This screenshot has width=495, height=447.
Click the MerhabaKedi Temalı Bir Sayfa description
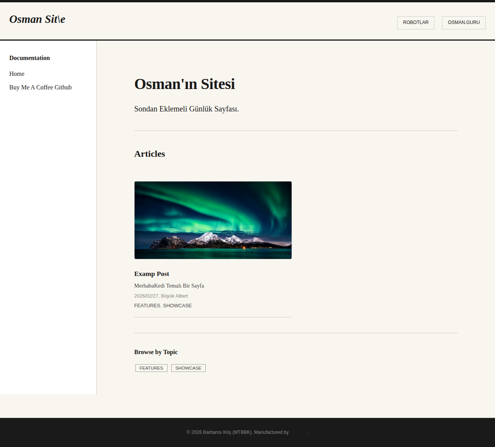pyautogui.click(x=169, y=286)
